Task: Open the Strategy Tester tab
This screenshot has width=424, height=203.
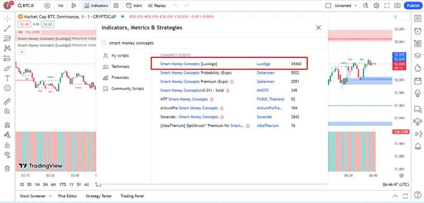Action: 99,196
